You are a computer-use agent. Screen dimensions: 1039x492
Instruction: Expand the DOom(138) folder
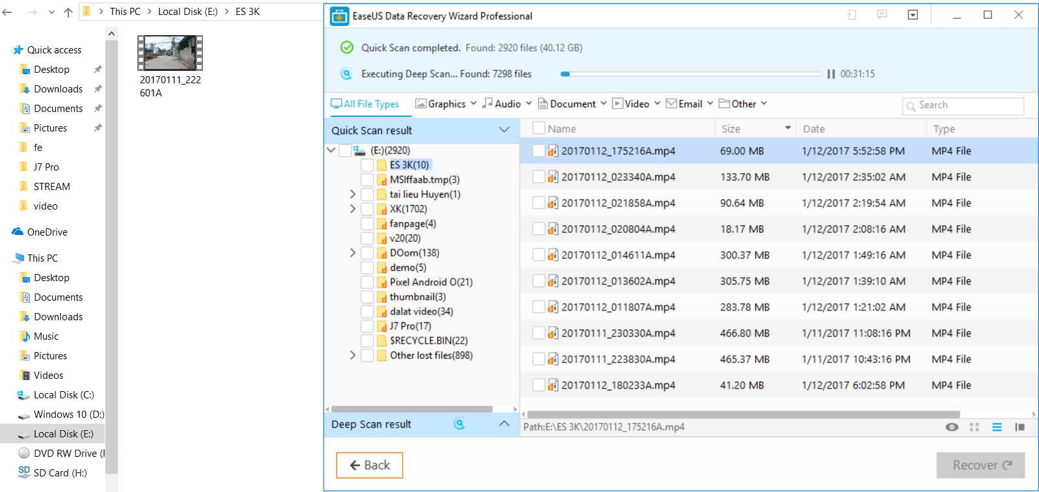(x=353, y=253)
